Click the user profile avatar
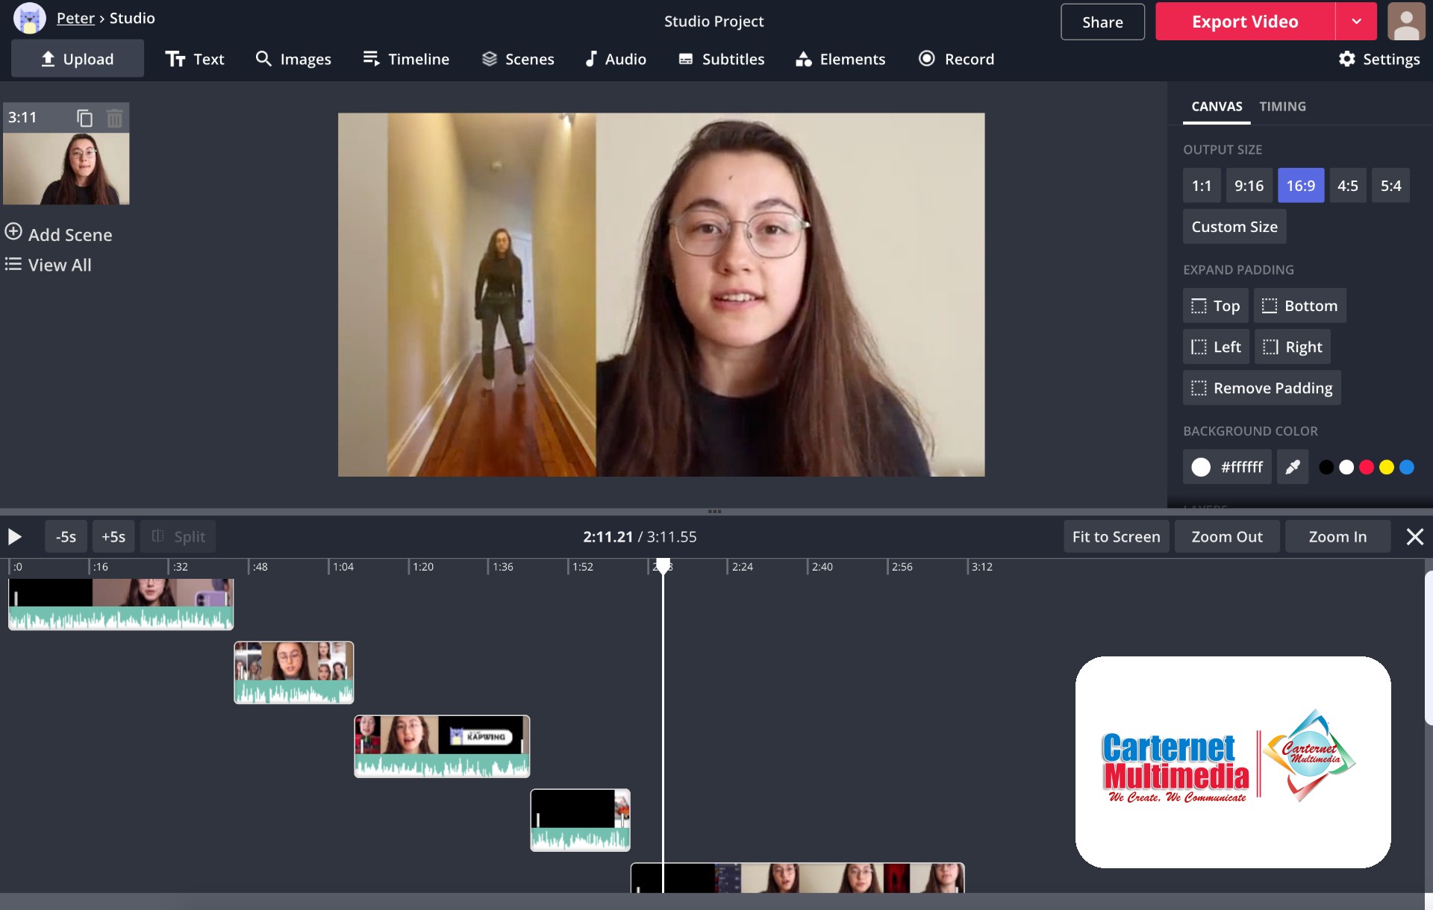Image resolution: width=1433 pixels, height=910 pixels. [x=1406, y=22]
